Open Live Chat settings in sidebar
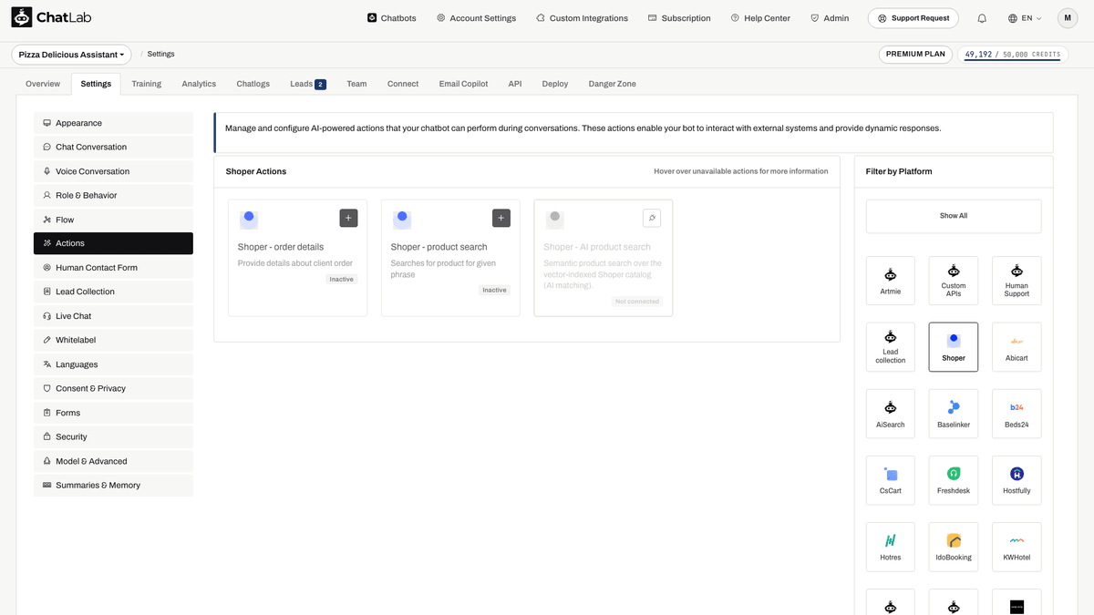 [x=113, y=316]
